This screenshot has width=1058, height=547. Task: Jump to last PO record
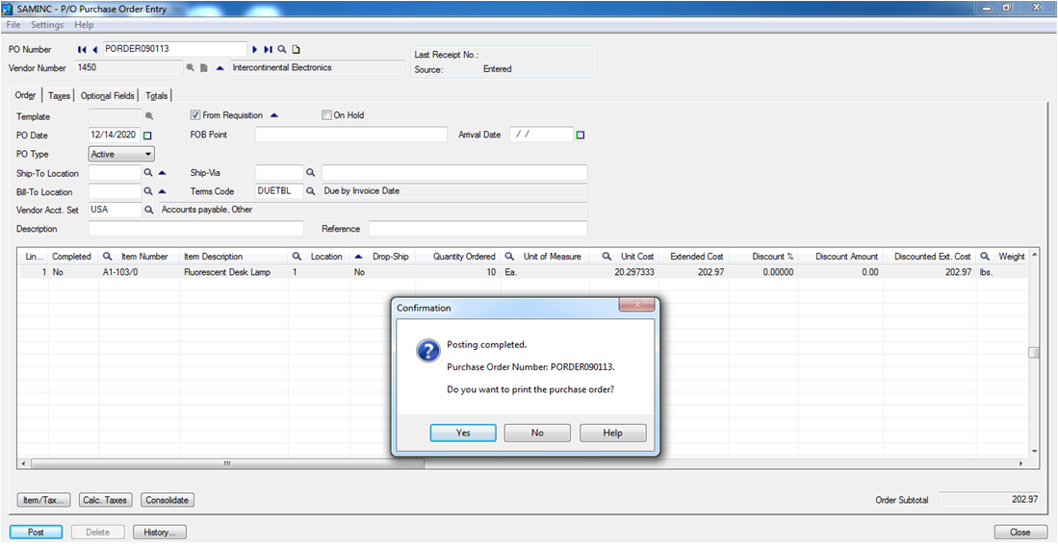(x=268, y=49)
